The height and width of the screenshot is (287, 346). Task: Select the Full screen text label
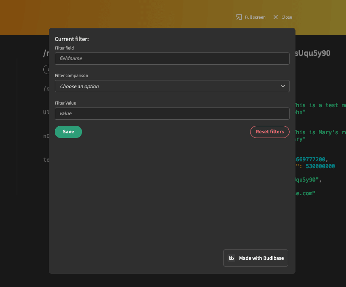[255, 17]
